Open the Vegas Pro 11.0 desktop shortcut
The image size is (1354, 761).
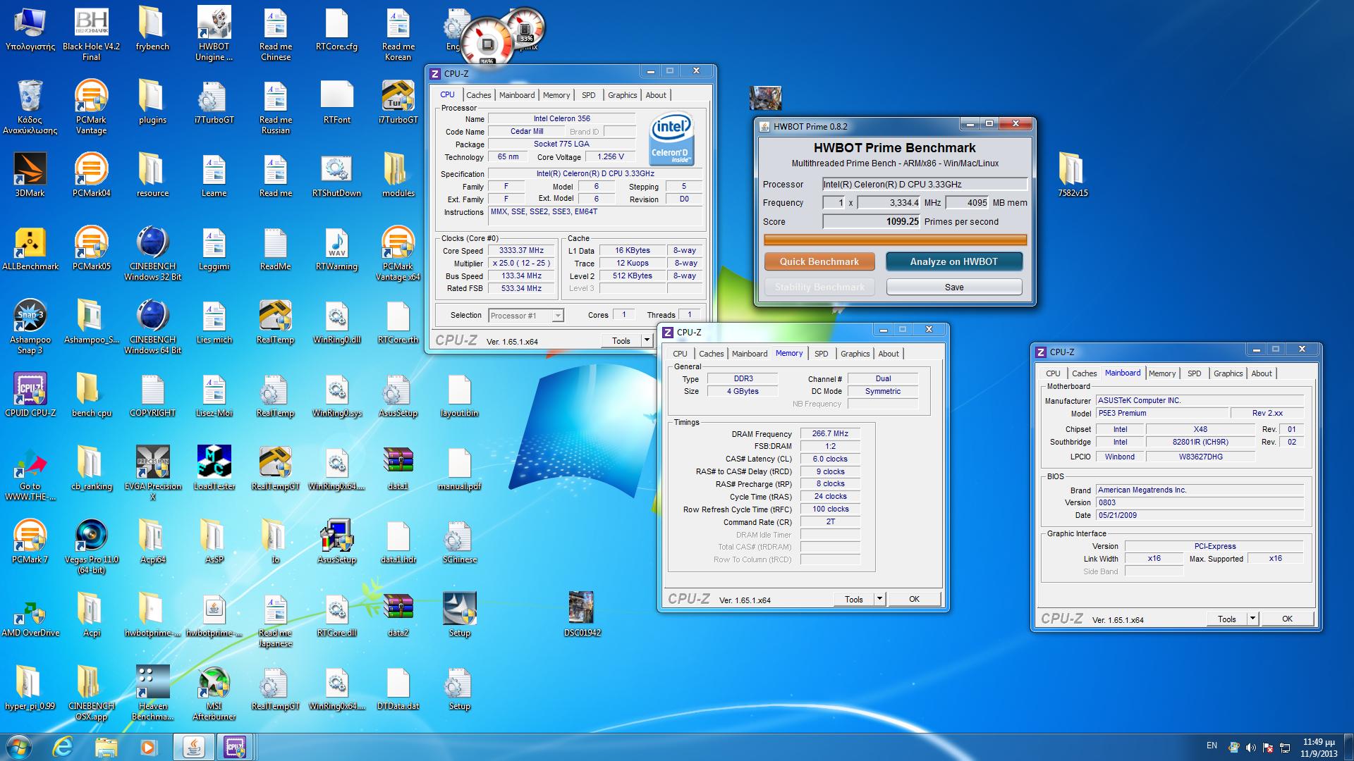pyautogui.click(x=91, y=547)
